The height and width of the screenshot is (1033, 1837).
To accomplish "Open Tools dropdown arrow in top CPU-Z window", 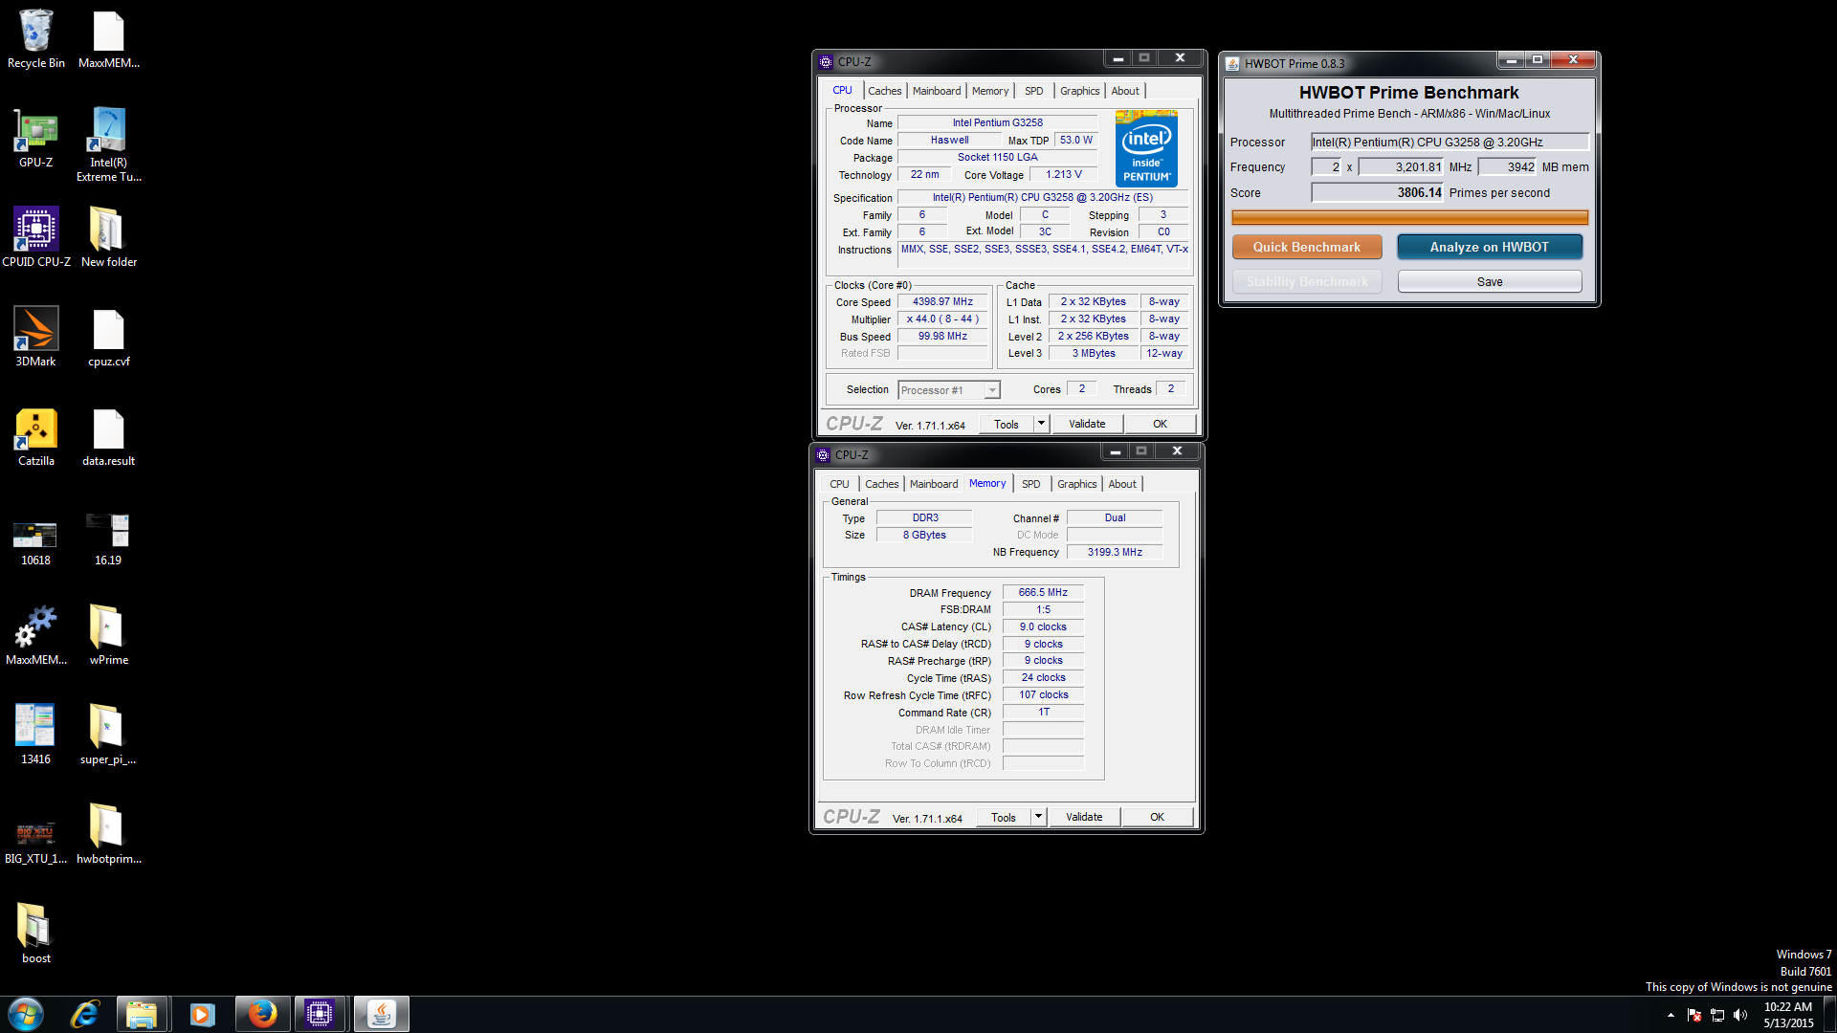I will click(1042, 424).
